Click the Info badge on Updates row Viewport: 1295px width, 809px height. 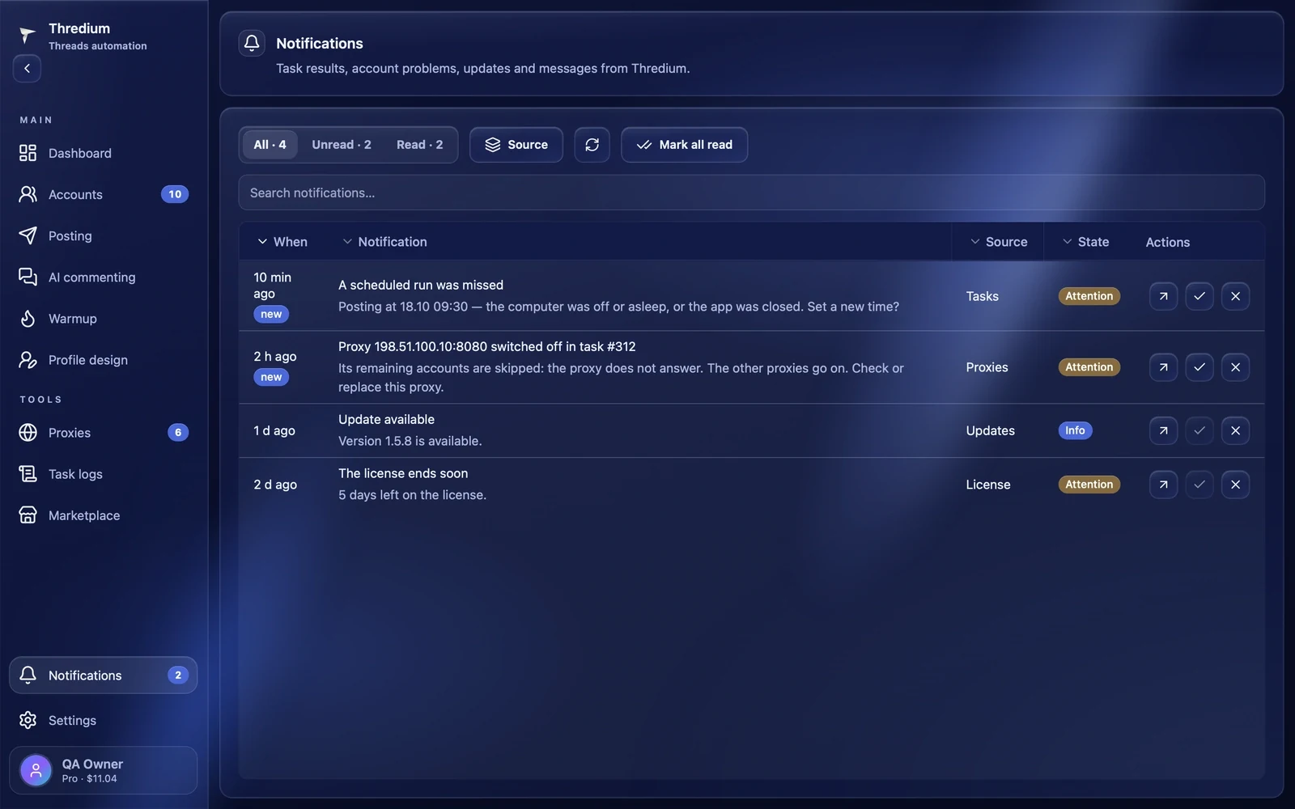1075,430
